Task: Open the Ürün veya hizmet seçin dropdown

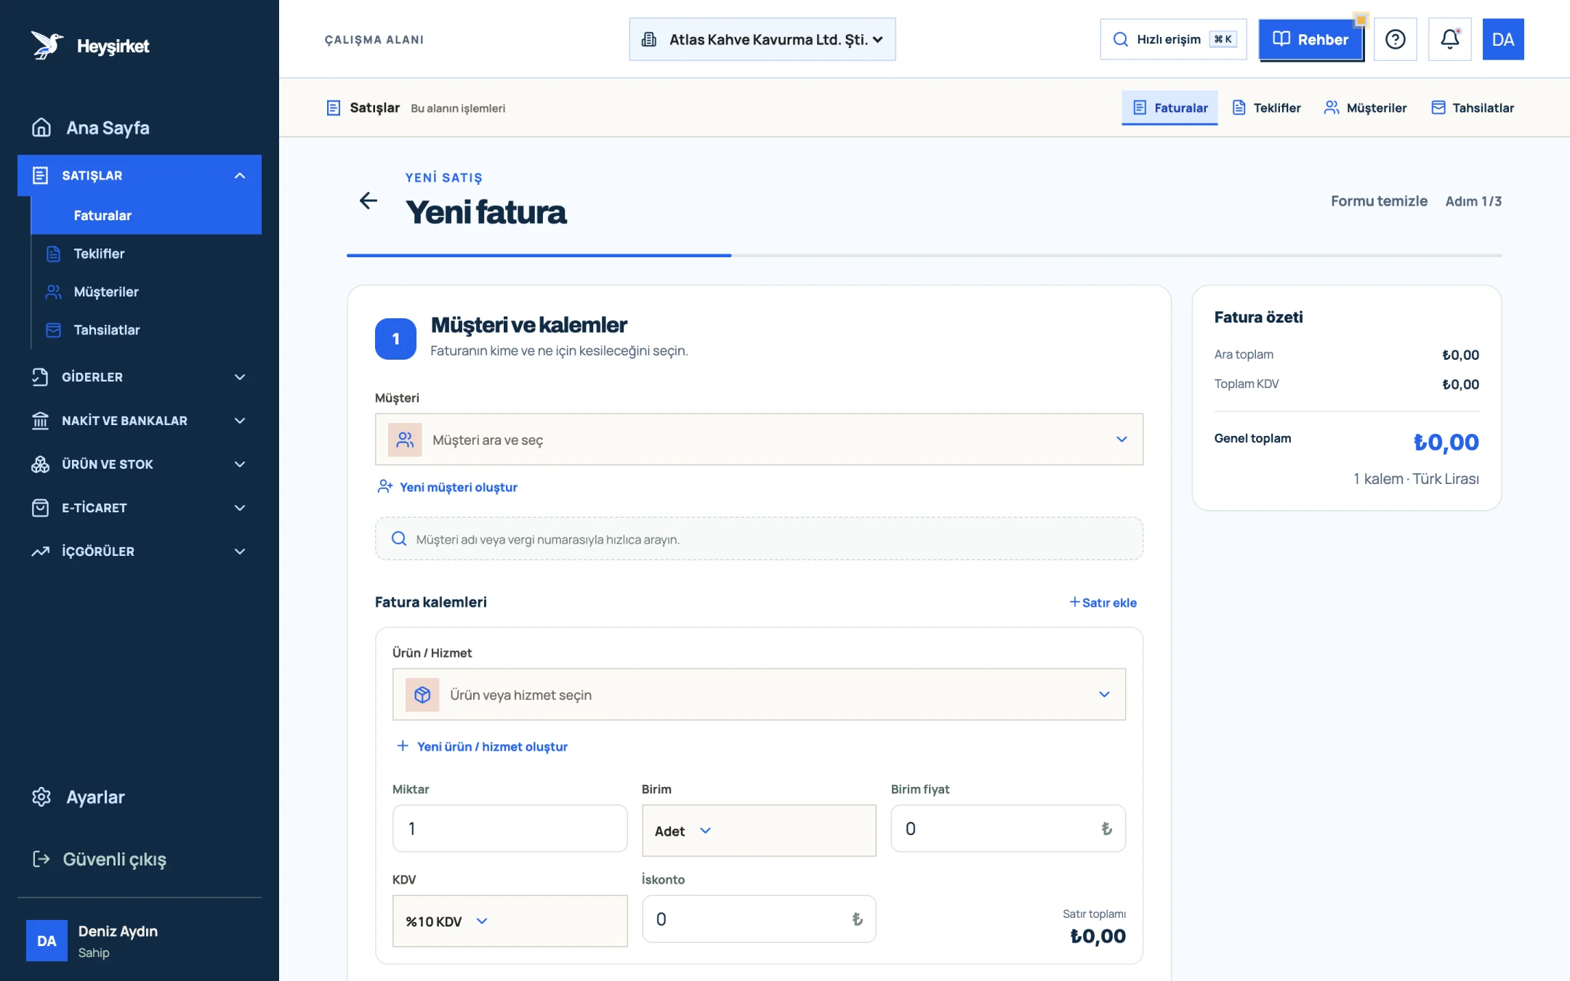Action: pyautogui.click(x=759, y=695)
